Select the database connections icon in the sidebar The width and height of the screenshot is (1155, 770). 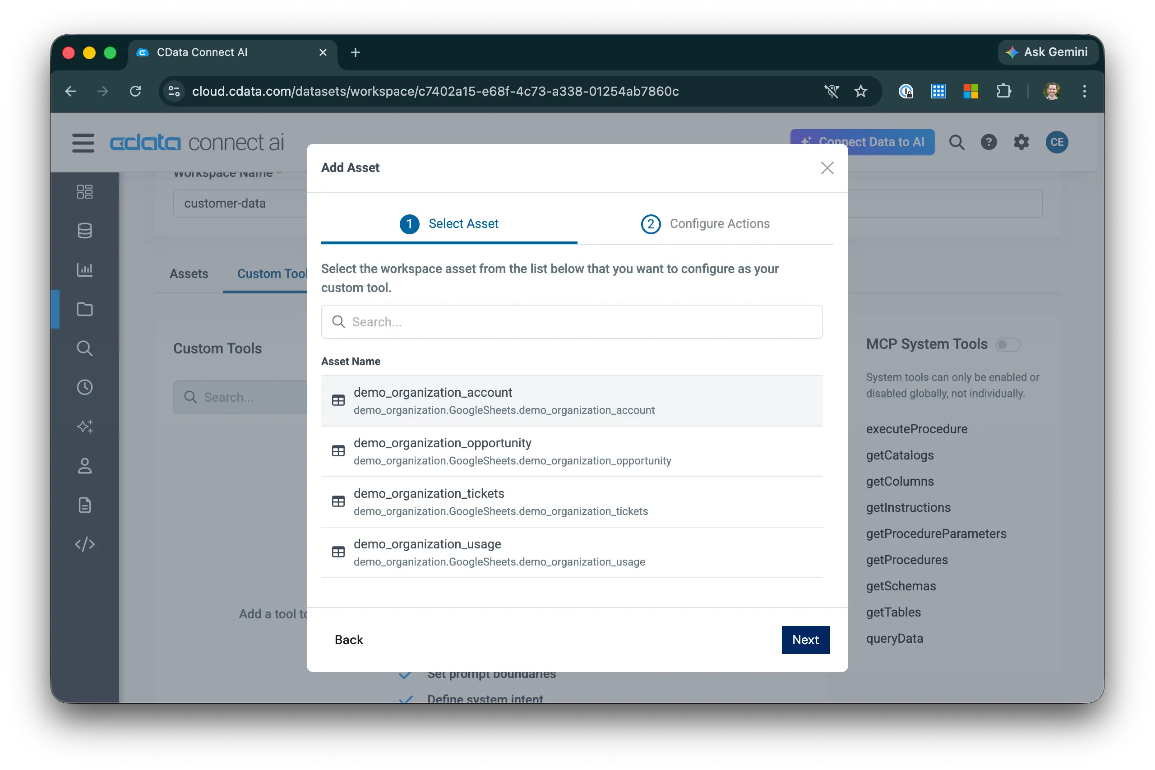tap(85, 230)
